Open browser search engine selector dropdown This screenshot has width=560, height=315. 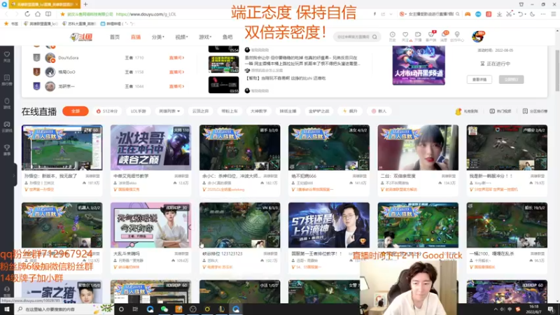tap(403, 14)
